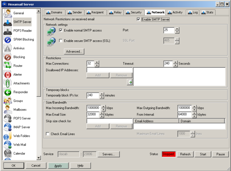Open the POP3 Reader sidebar icon
The image size is (231, 171).
tap(8, 31)
